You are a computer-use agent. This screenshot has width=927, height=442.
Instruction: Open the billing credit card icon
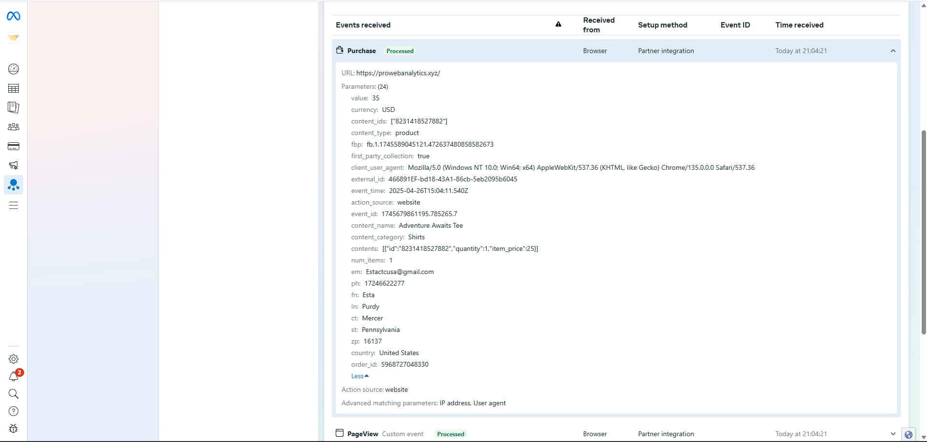click(x=14, y=146)
